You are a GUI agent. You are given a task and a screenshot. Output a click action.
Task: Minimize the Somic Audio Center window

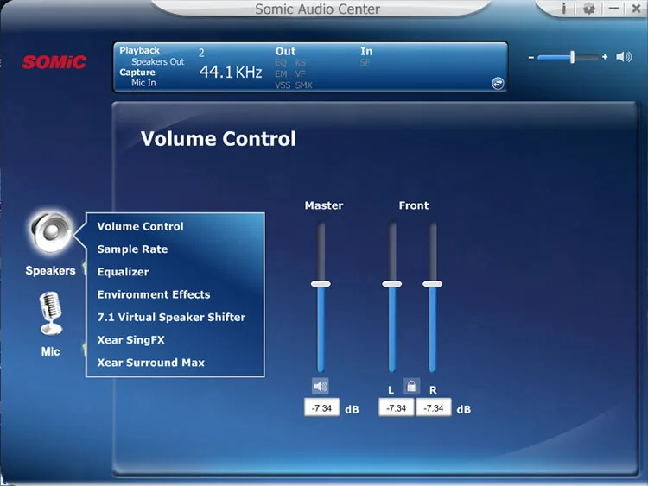coord(613,9)
